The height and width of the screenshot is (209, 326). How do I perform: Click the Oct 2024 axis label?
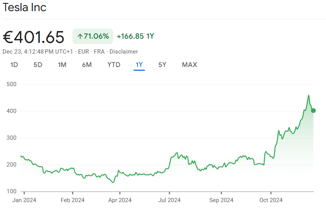(x=271, y=200)
